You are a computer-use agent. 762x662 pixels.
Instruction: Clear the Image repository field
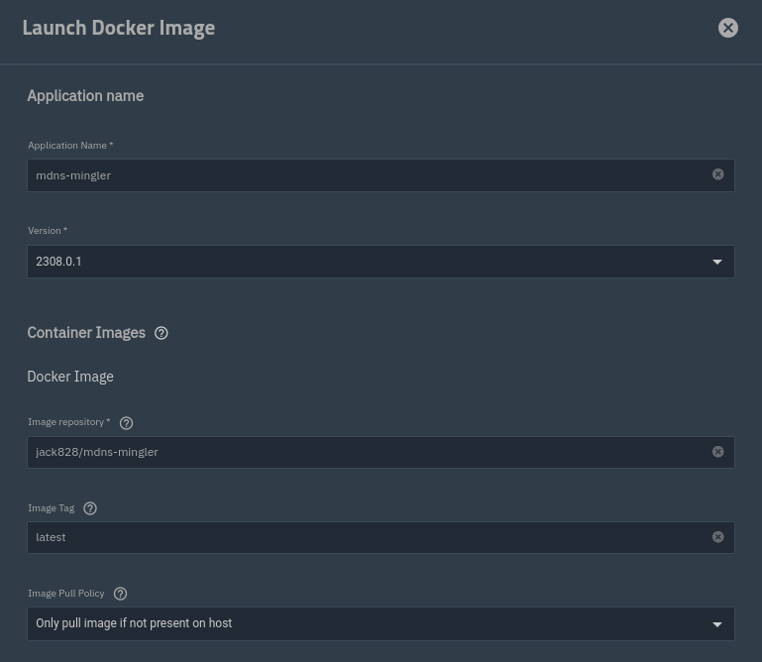pos(718,452)
